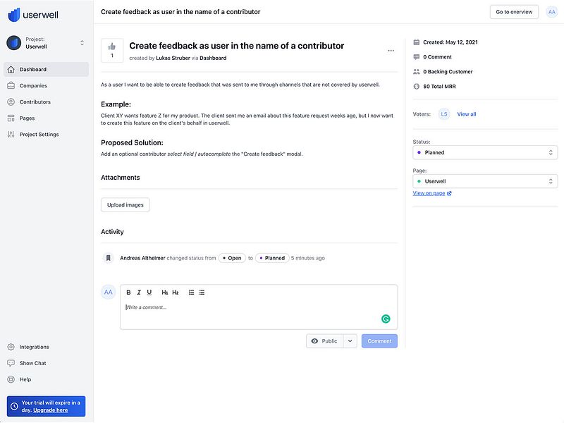Insert a bulleted list in comment
The height and width of the screenshot is (423, 564).
pos(202,293)
